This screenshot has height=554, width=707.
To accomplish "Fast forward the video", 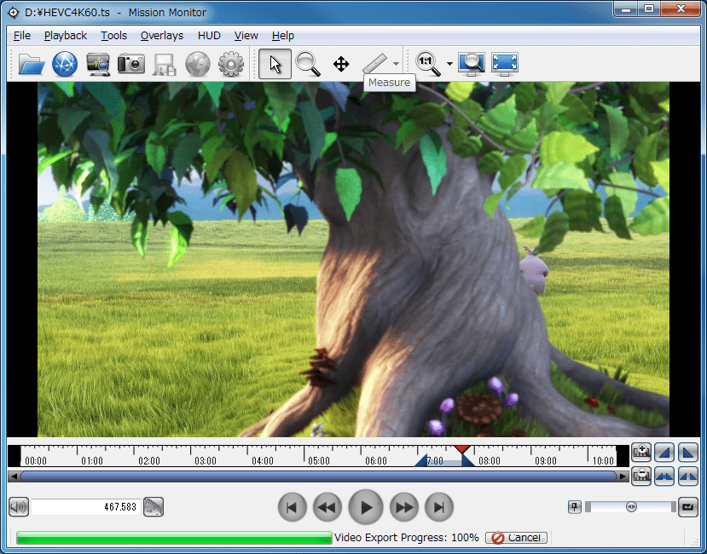I will point(404,508).
